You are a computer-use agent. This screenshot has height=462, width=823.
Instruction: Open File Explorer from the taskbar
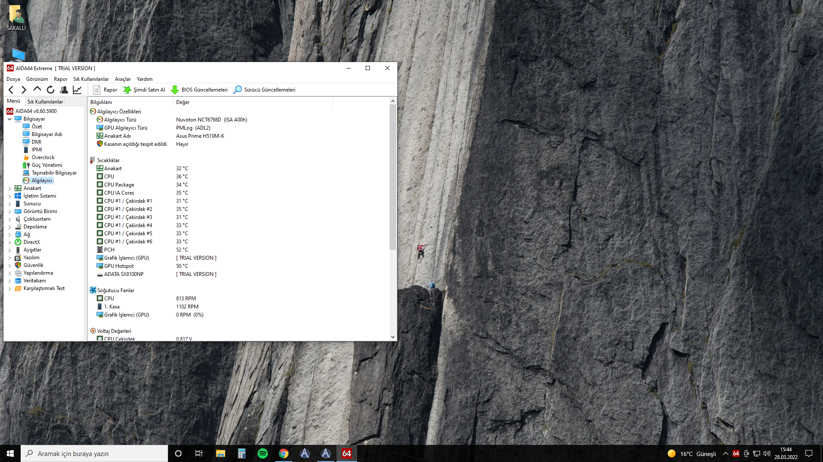221,453
